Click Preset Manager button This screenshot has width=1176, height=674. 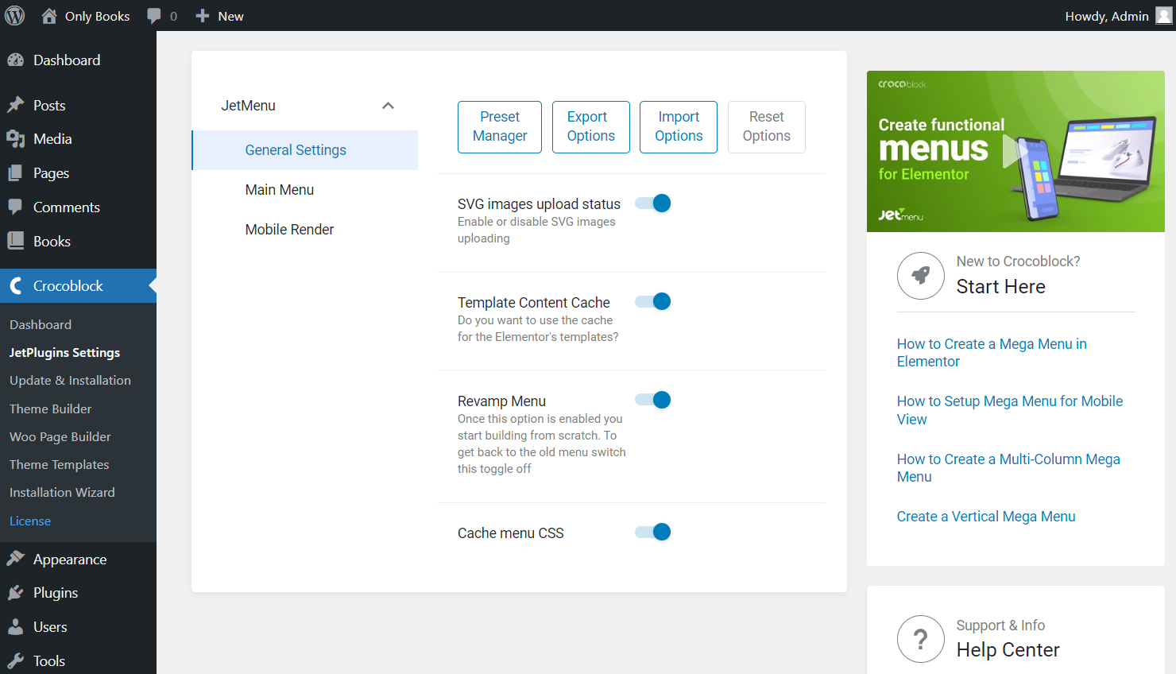(500, 127)
